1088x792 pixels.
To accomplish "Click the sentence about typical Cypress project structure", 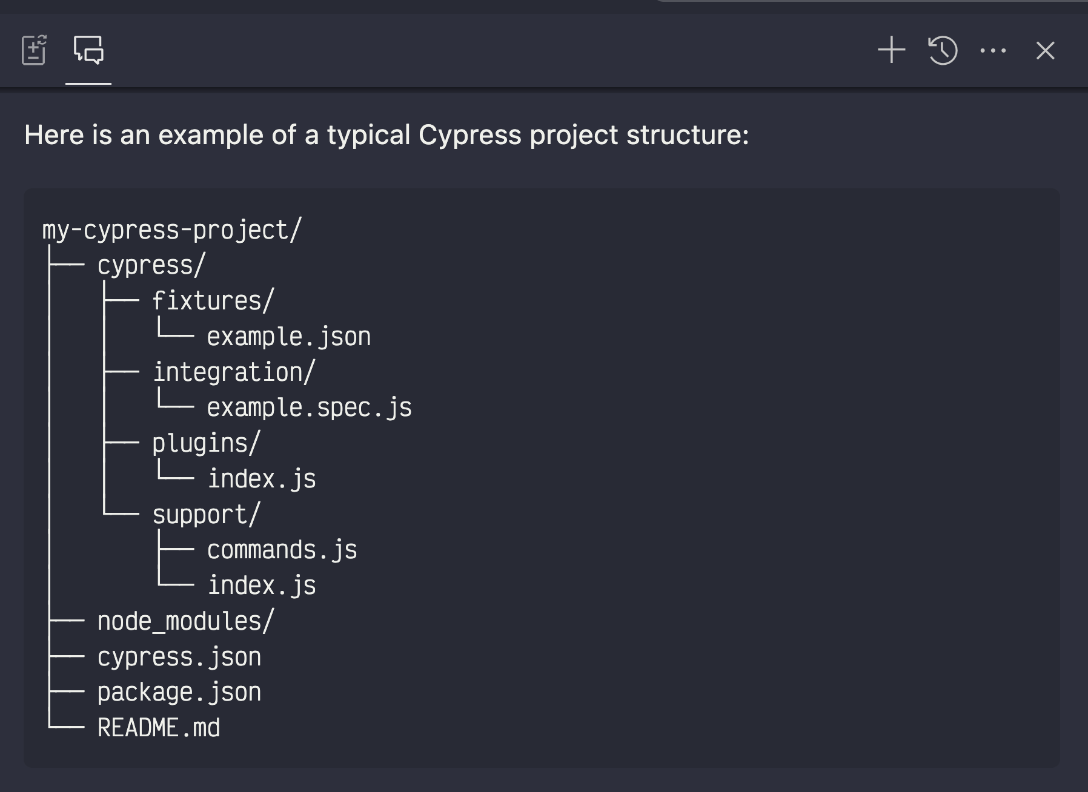I will (386, 134).
